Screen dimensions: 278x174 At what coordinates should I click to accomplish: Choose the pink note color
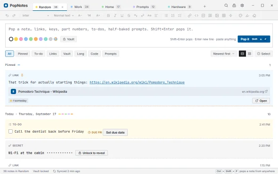point(21,39)
